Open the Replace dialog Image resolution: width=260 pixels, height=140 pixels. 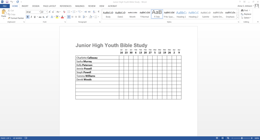pos(246,14)
